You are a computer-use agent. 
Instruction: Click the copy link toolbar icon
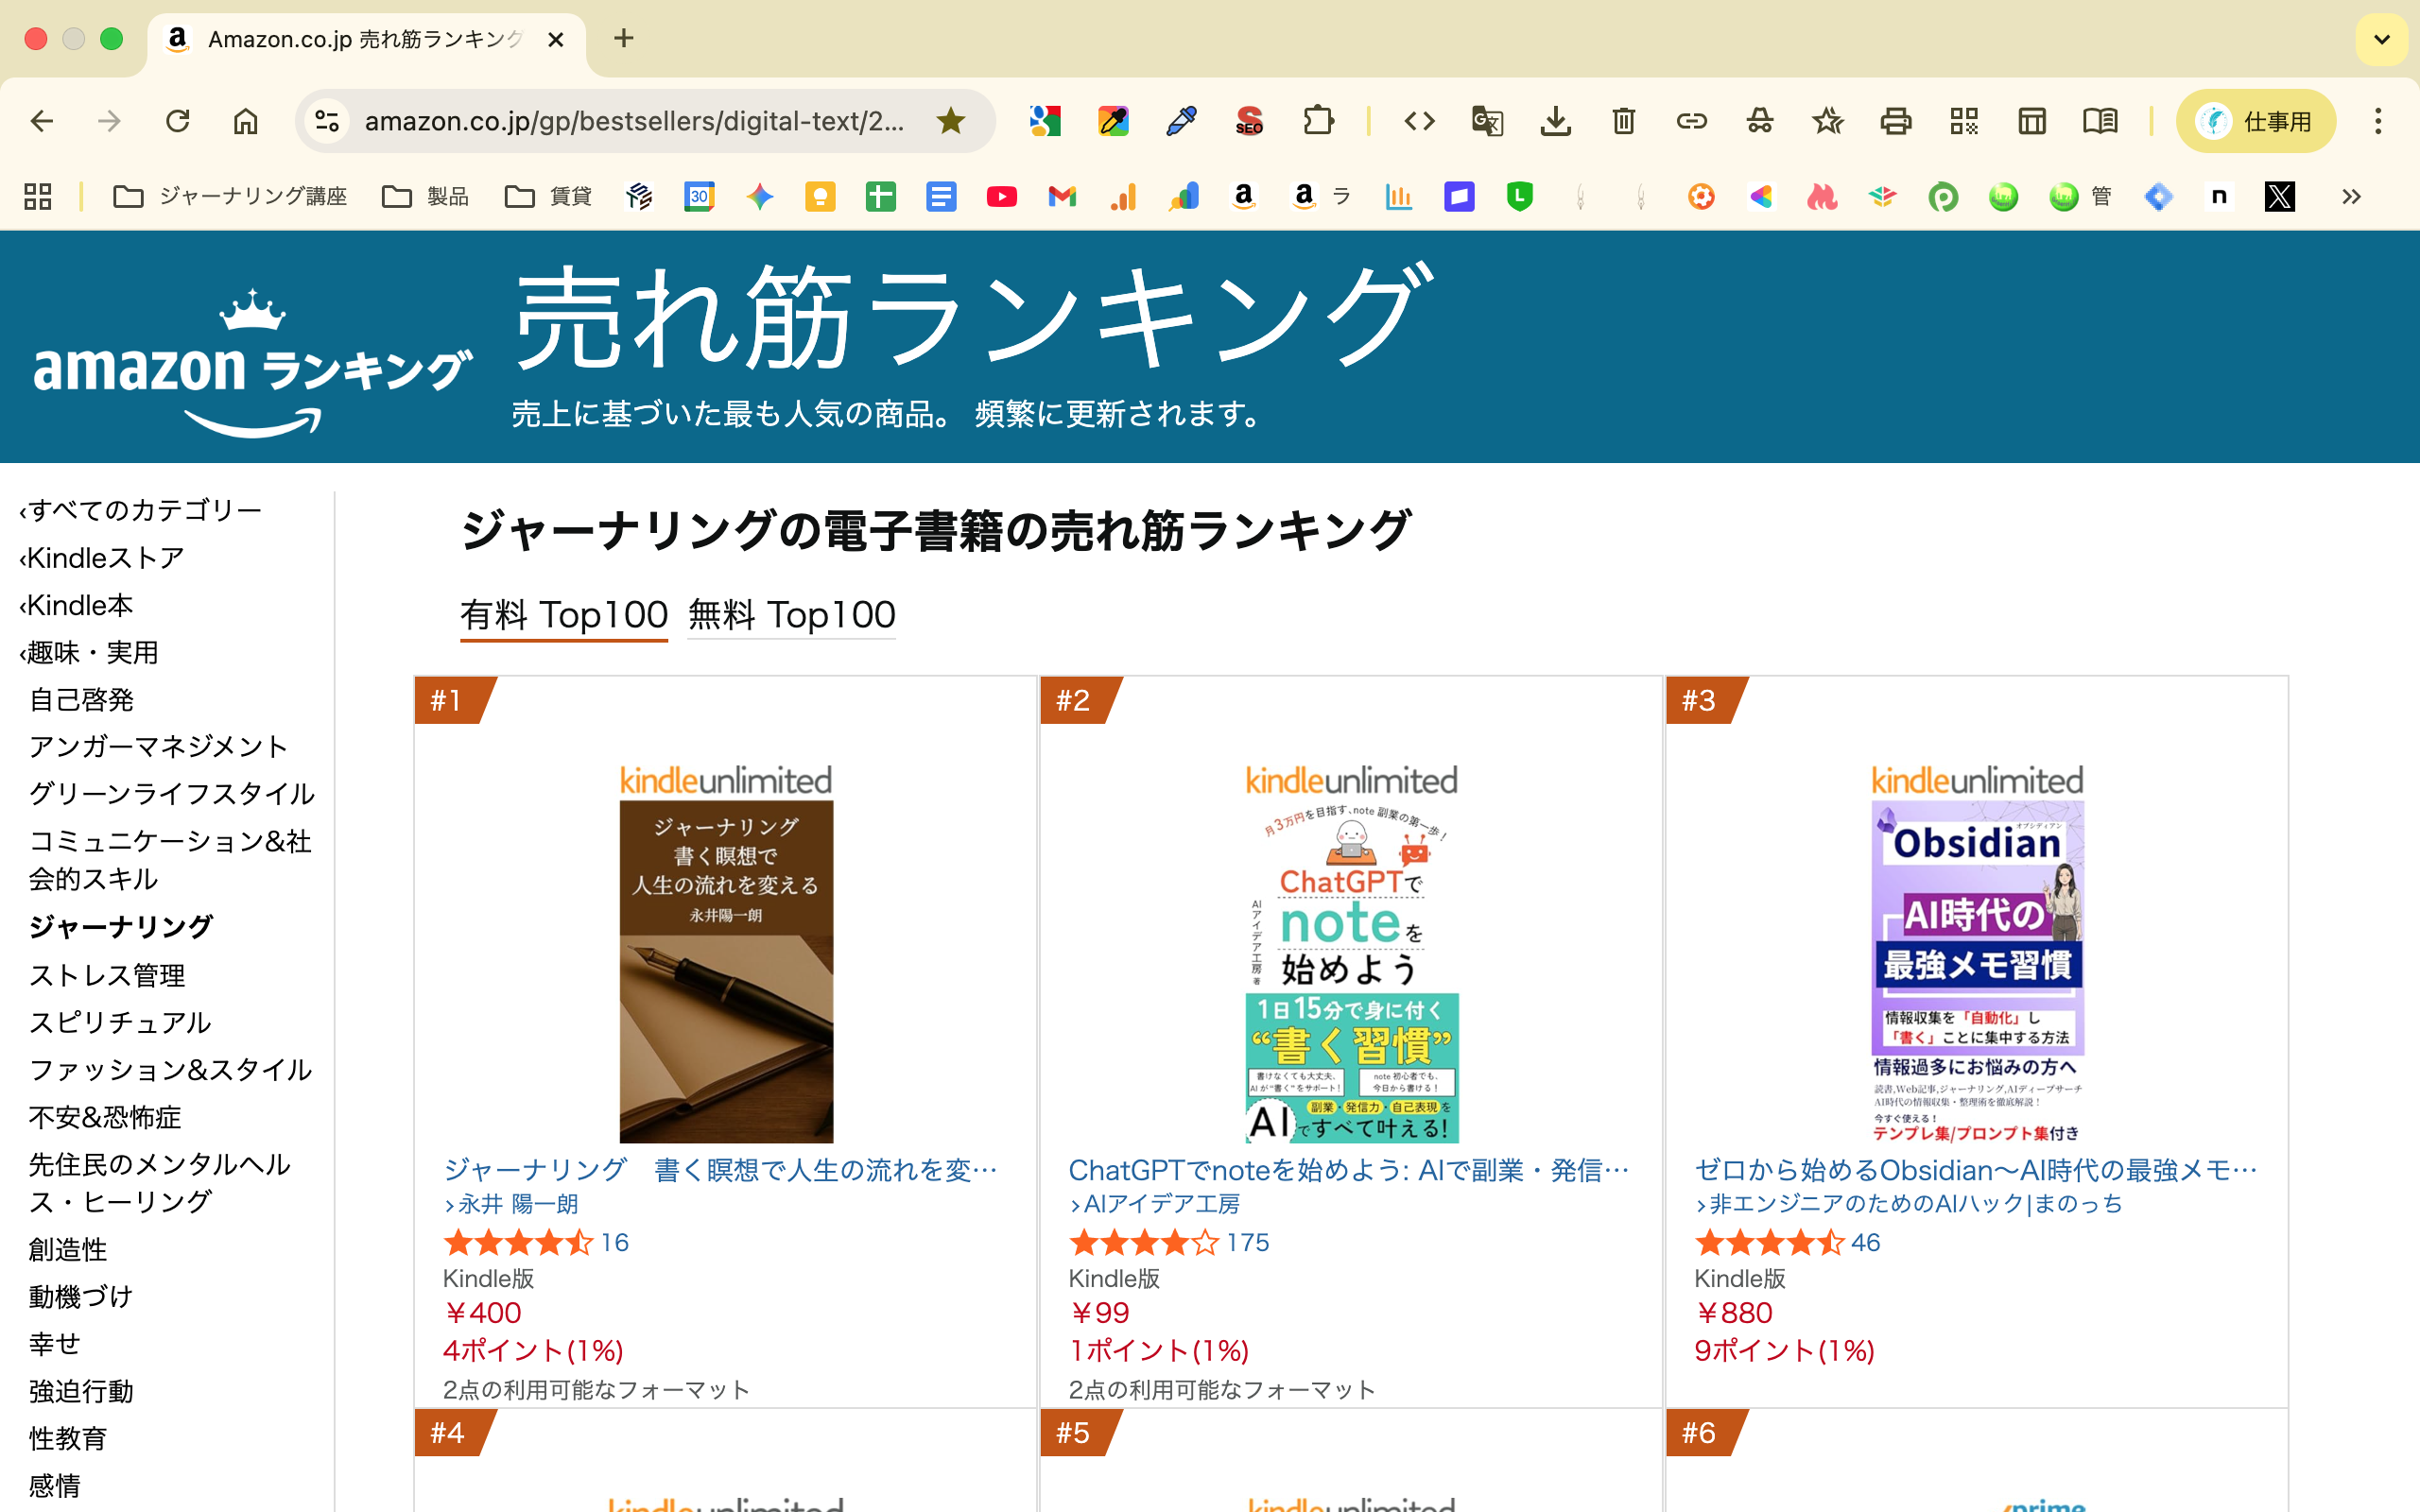coord(1691,121)
